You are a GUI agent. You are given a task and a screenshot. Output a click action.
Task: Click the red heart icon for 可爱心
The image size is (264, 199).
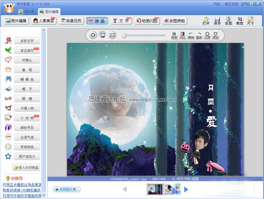[8, 60]
